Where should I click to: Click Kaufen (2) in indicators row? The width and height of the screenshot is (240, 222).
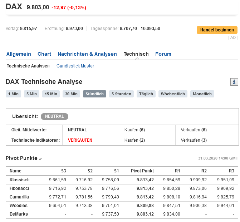click(x=134, y=140)
